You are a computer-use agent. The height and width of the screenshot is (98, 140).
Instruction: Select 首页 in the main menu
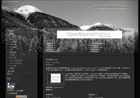click(11, 34)
